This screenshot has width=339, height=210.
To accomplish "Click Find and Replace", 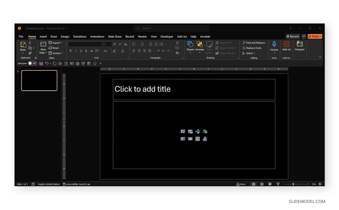I will point(254,42).
